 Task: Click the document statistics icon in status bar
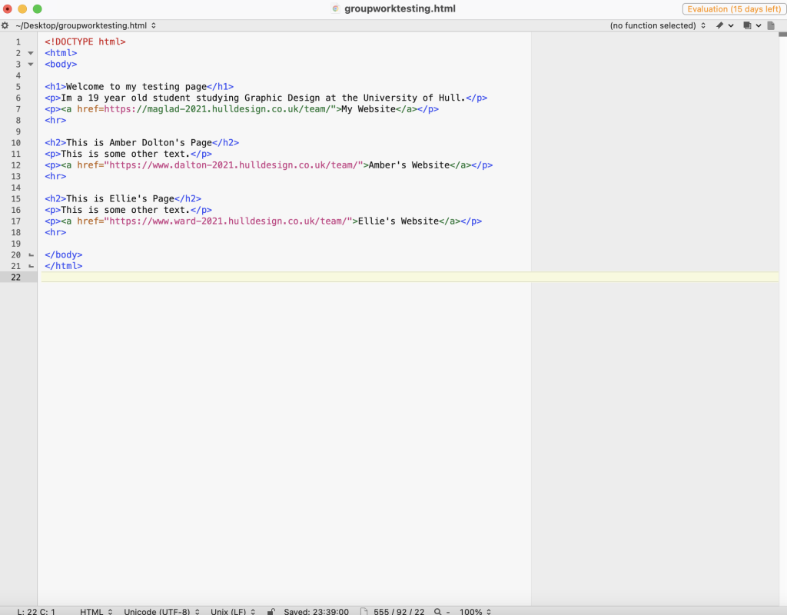(364, 611)
